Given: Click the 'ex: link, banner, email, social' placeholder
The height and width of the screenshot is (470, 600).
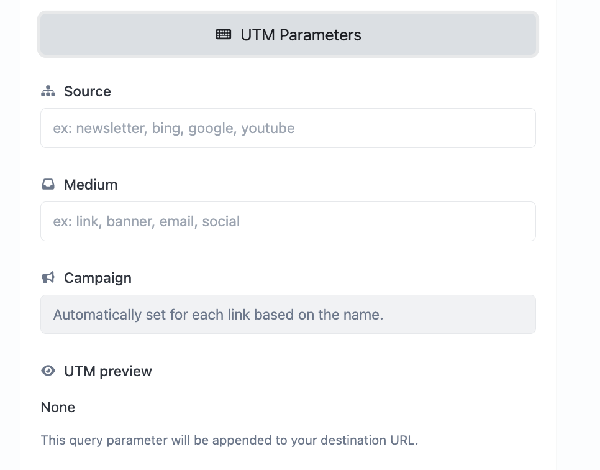Looking at the screenshot, I should tap(147, 221).
